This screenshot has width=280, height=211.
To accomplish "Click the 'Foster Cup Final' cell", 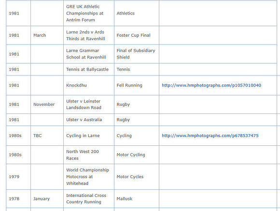I will [137, 35].
